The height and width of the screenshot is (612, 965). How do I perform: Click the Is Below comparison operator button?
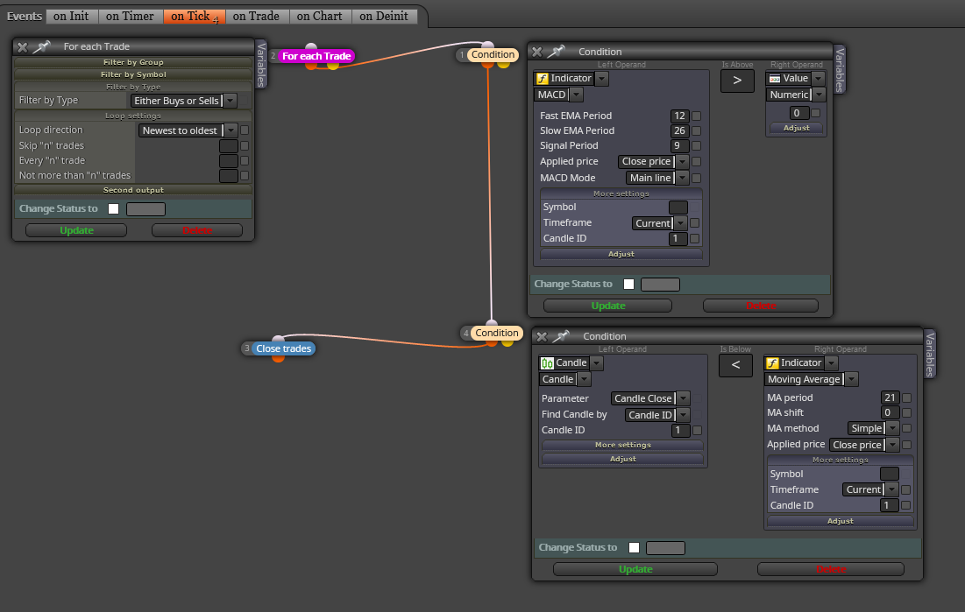pyautogui.click(x=735, y=365)
